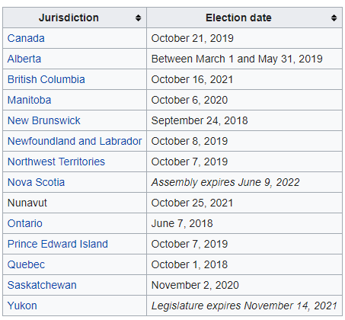Visit Newfoundland and Labrador page
The height and width of the screenshot is (320, 345).
[x=75, y=141]
